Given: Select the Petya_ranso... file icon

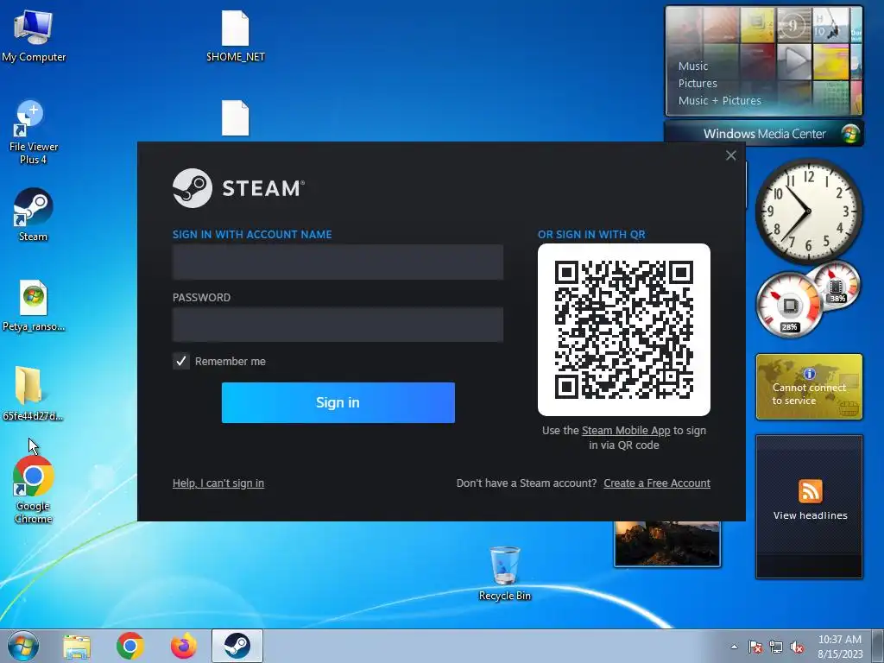Looking at the screenshot, I should point(34,306).
